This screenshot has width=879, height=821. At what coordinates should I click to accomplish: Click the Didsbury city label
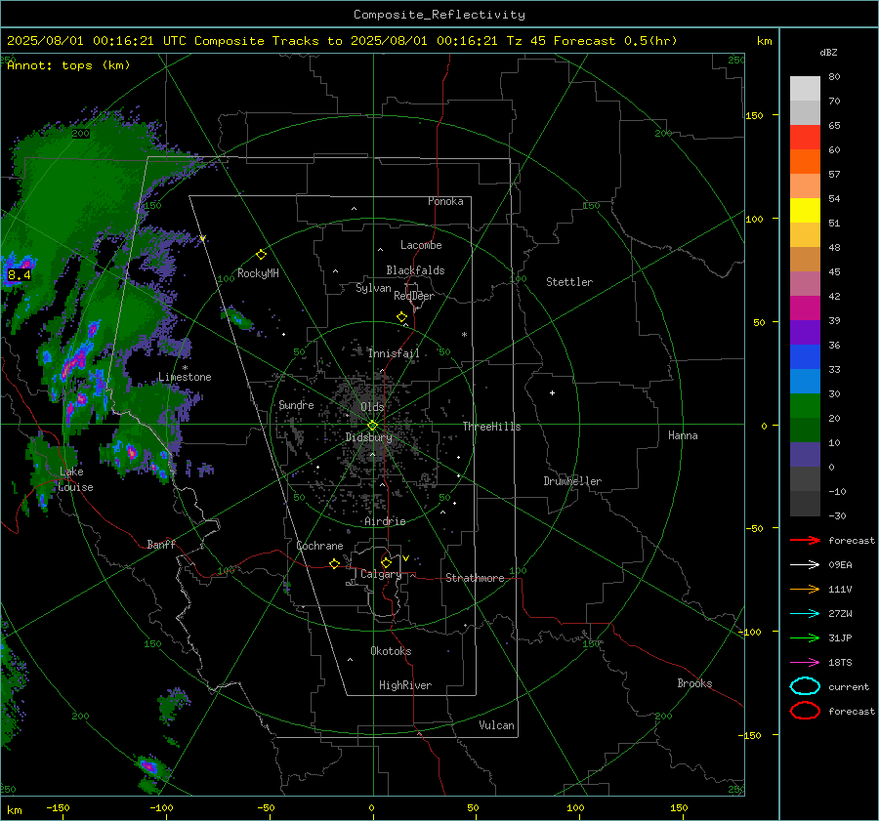point(369,437)
